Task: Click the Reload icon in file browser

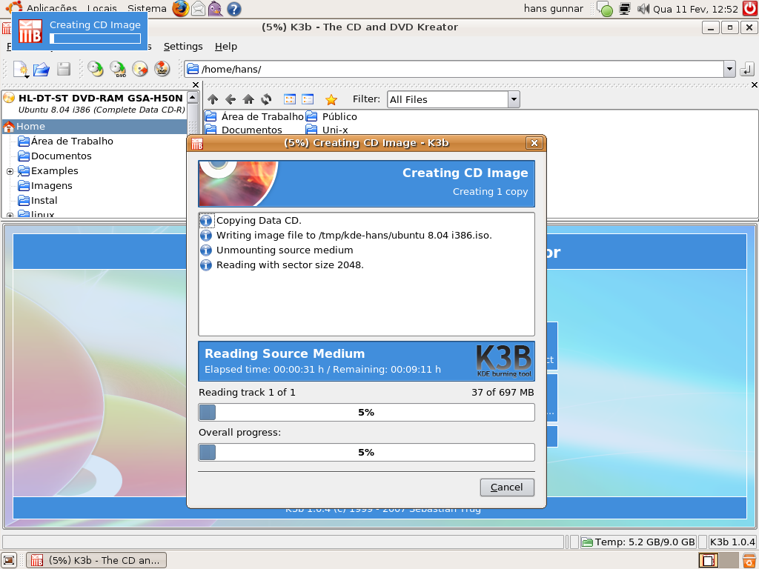Action: point(266,100)
